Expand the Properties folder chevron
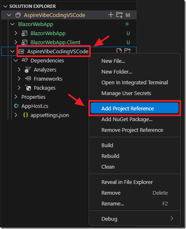Image resolution: width=186 pixels, height=229 pixels. click(x=16, y=97)
